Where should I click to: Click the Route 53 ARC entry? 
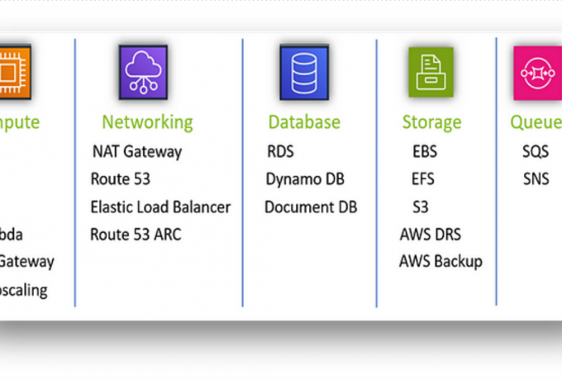[x=136, y=235]
